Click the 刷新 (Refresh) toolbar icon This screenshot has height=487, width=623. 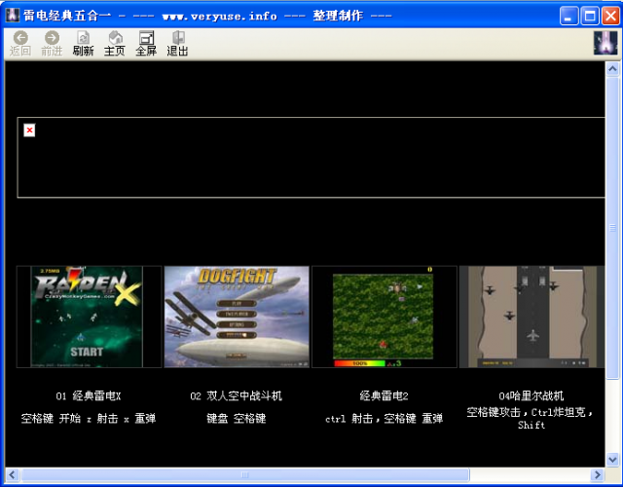click(83, 43)
